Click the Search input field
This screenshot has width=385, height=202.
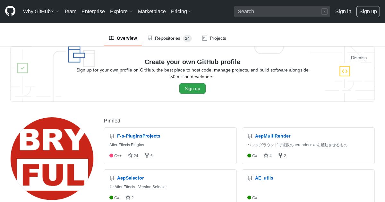click(282, 12)
